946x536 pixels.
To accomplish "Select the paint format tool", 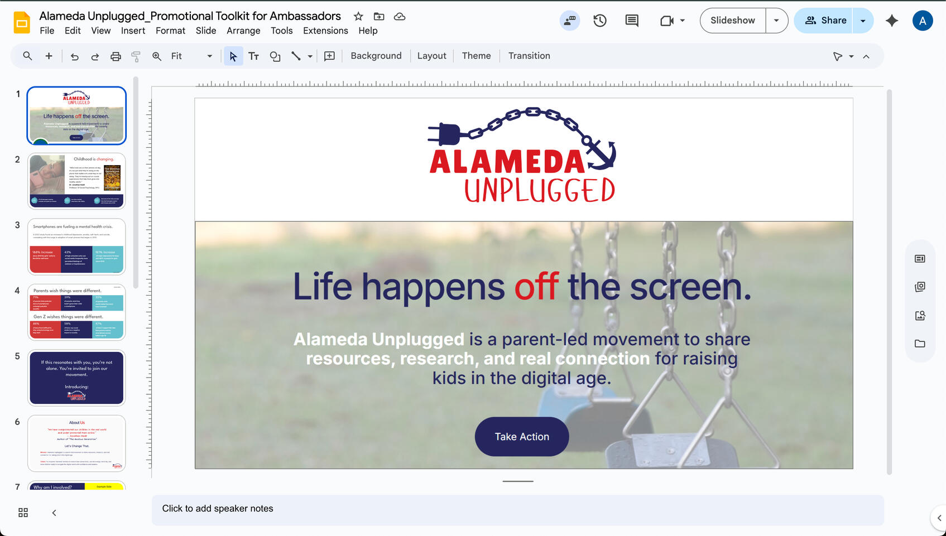I will coord(136,56).
